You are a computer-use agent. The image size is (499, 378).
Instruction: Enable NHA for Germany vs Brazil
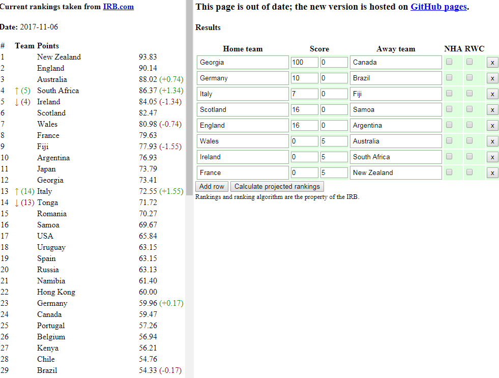tap(449, 77)
